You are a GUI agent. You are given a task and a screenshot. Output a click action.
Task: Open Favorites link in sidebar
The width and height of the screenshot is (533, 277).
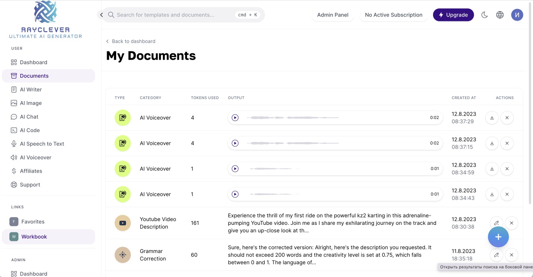[x=33, y=222]
